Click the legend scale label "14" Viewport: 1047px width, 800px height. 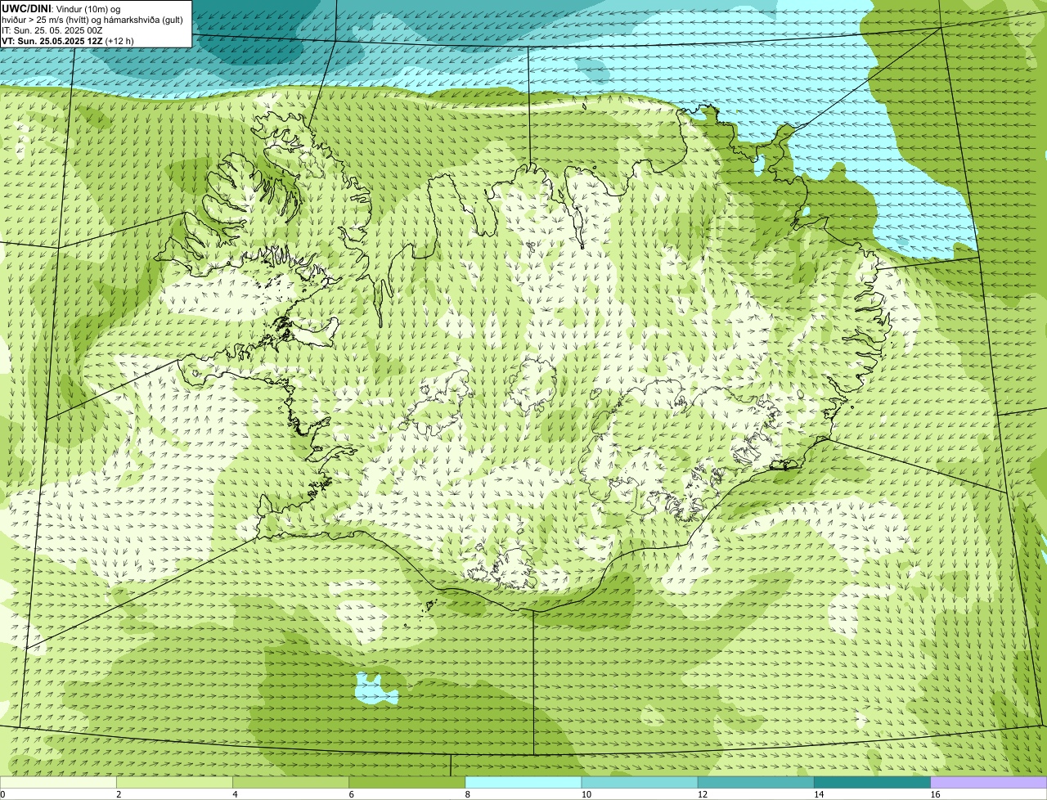[x=819, y=794]
